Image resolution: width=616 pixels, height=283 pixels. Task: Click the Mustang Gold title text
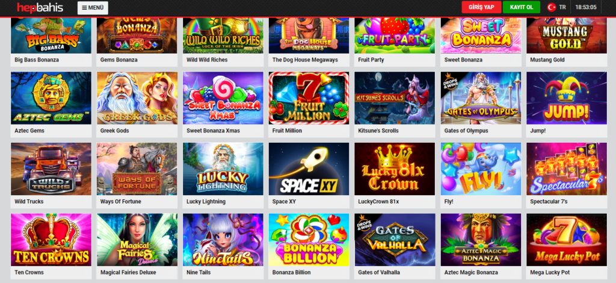click(x=547, y=60)
